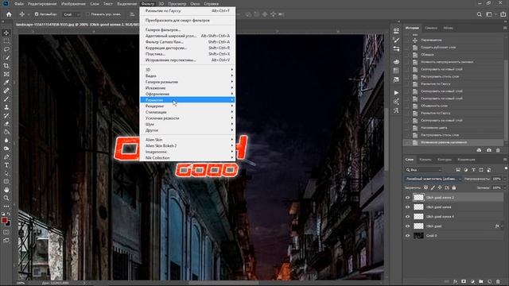The height and width of the screenshot is (286, 509).
Task: Select the Horizontal Type tool
Action: click(6, 165)
